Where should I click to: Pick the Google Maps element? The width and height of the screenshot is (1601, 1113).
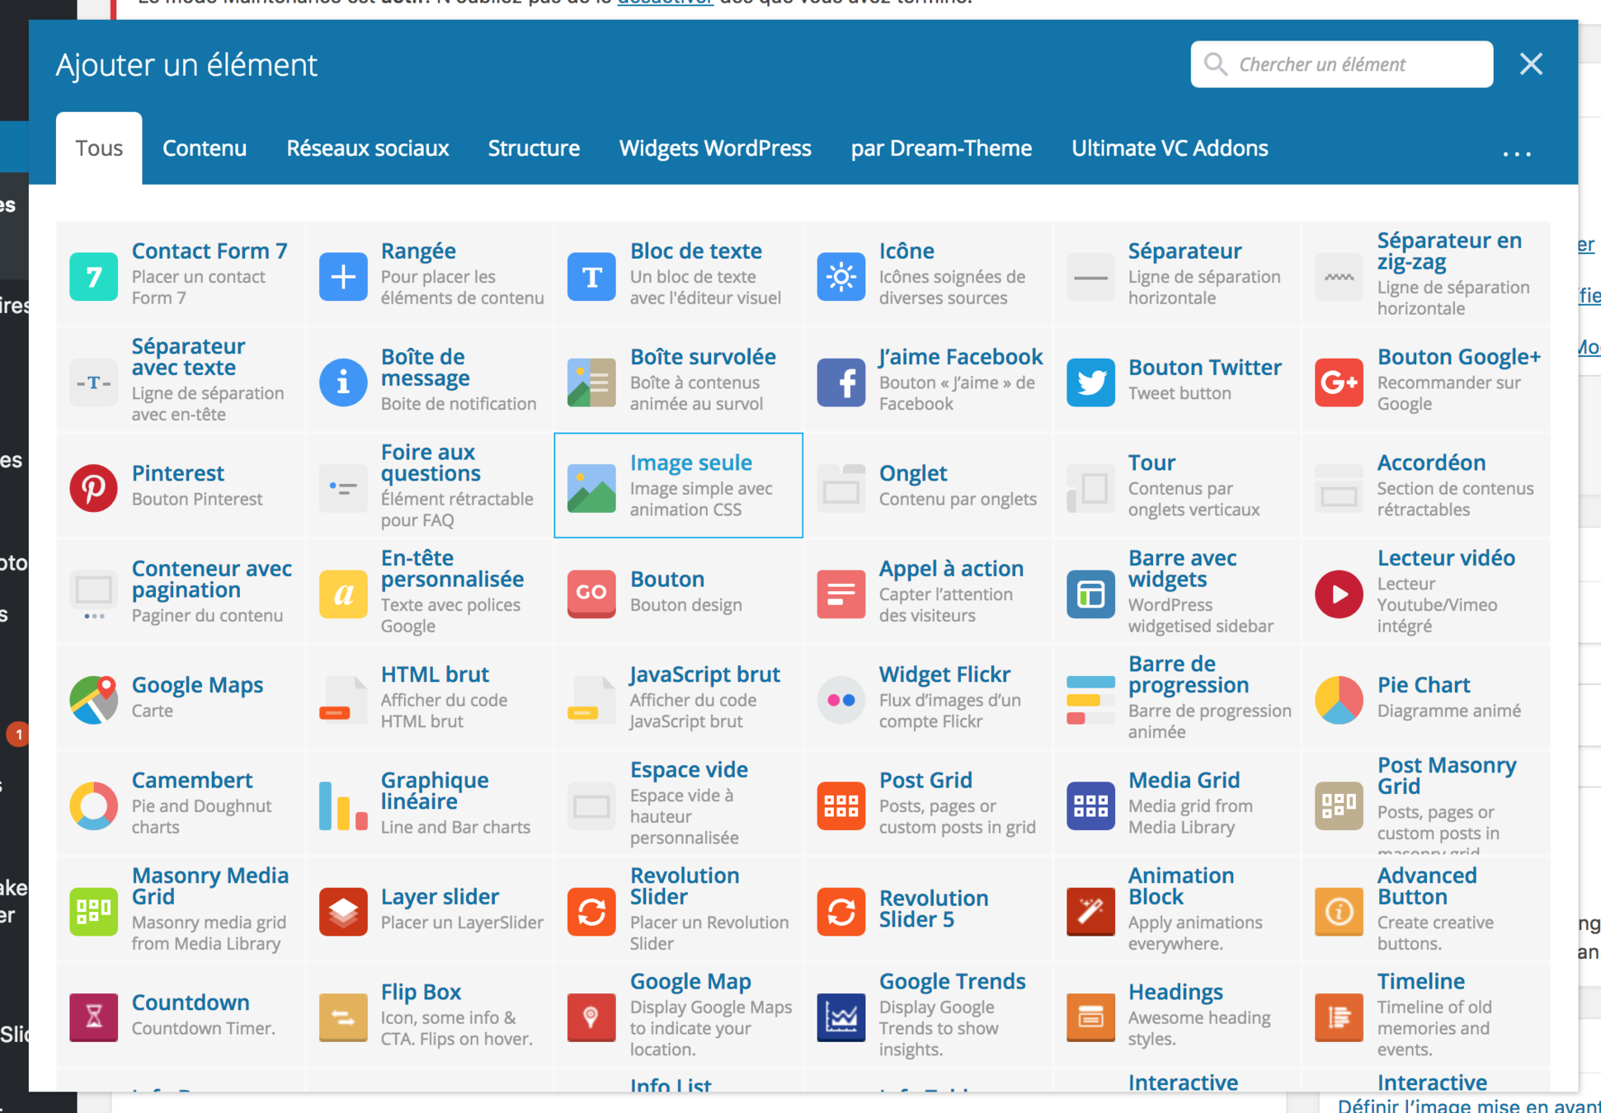click(196, 685)
